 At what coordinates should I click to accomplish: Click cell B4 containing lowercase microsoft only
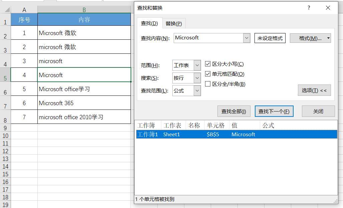84,61
